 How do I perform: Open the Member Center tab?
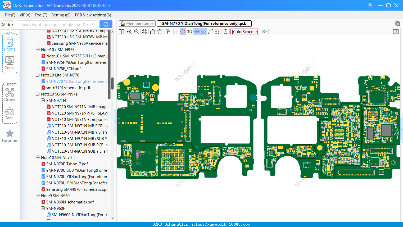(137, 24)
